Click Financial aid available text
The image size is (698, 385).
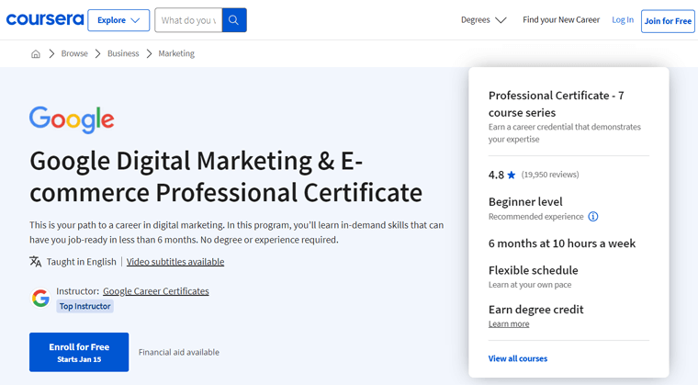[179, 352]
